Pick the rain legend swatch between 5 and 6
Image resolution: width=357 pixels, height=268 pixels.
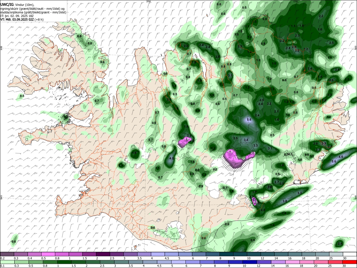[x=178, y=262]
